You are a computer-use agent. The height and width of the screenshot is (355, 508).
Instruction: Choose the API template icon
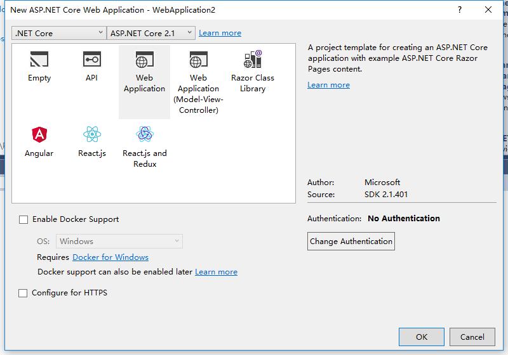click(x=92, y=61)
